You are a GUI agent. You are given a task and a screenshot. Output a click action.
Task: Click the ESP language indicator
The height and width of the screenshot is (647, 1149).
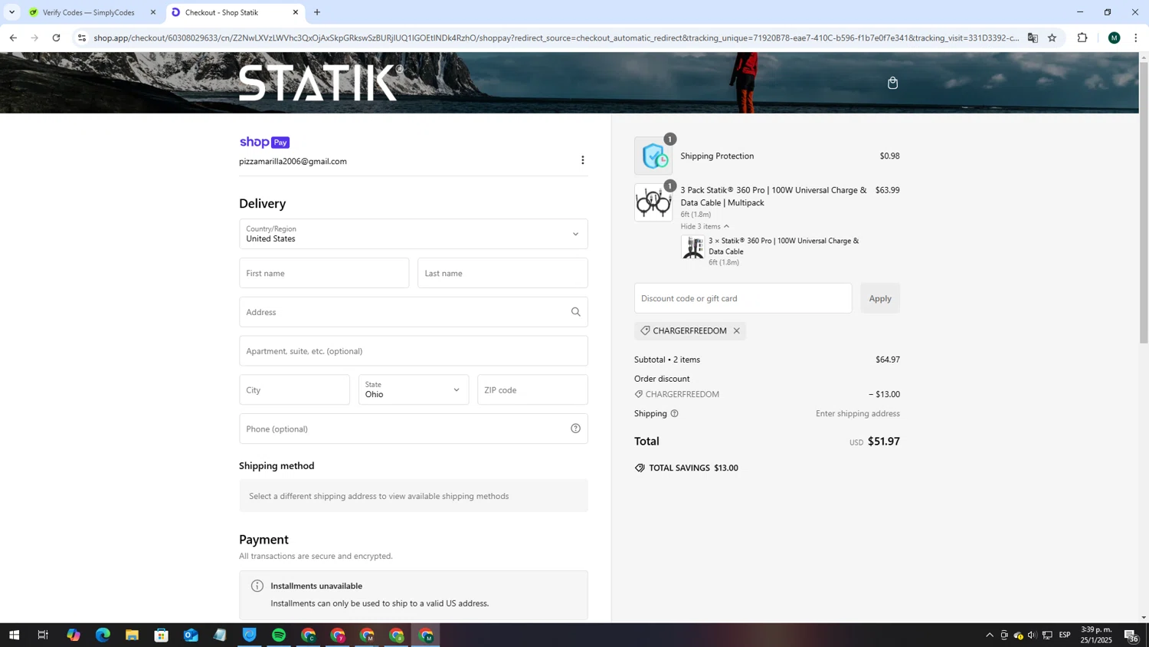point(1065,635)
